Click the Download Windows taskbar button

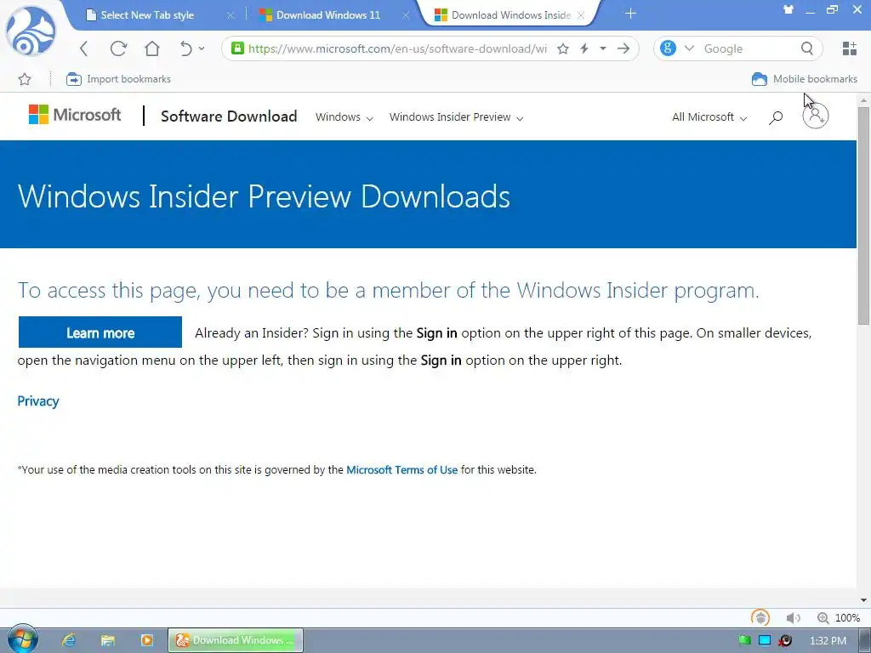(x=236, y=640)
